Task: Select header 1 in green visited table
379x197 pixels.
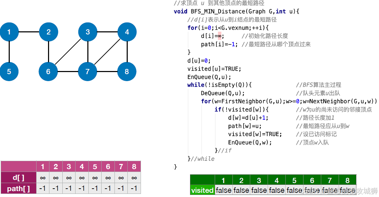Action: (223, 180)
